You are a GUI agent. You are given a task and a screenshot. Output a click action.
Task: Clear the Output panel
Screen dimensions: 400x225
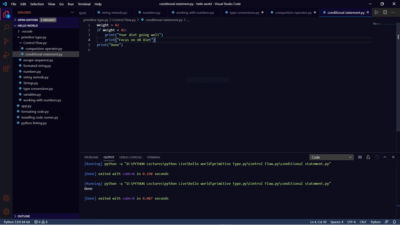point(359,157)
